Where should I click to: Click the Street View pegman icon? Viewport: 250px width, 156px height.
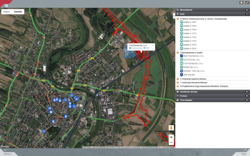click(x=171, y=128)
